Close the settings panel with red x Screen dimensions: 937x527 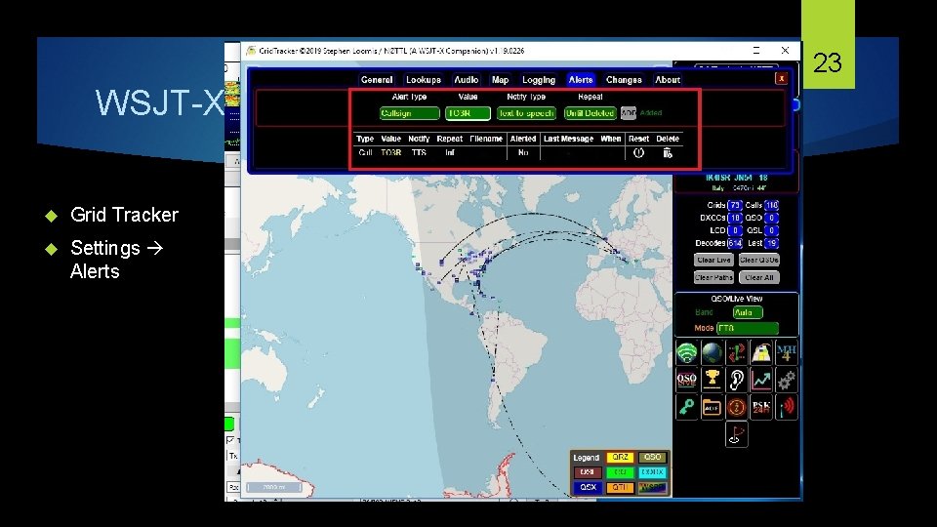781,78
